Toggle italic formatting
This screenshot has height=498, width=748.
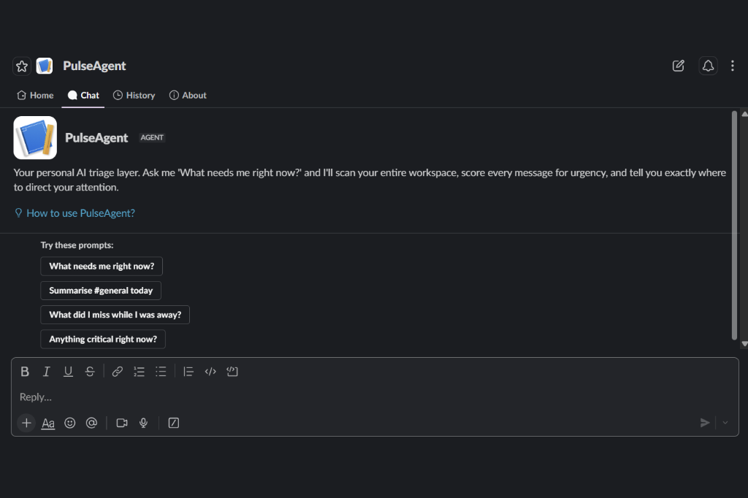click(46, 372)
